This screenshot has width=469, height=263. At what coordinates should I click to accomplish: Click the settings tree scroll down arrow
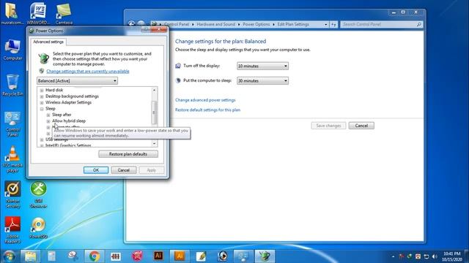click(x=154, y=144)
